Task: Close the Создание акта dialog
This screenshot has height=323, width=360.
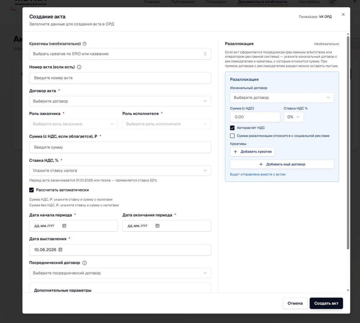Action: tap(343, 14)
